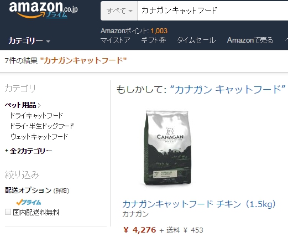Filter by ドライキャットフード category
Viewport: 288px width, 237px height.
point(36,116)
